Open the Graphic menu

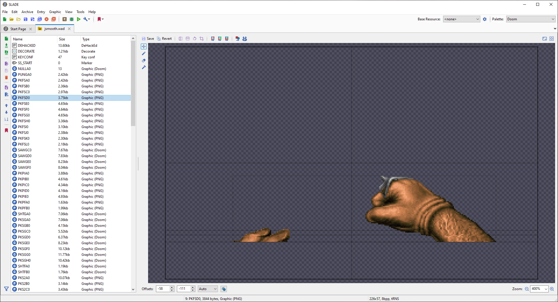click(x=55, y=12)
